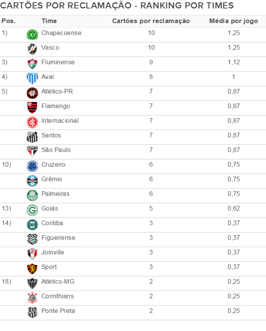Click the Atlético-PR team name

[57, 91]
